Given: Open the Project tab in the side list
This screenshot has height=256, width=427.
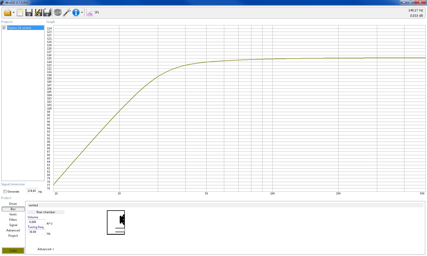Looking at the screenshot, I should (13, 236).
